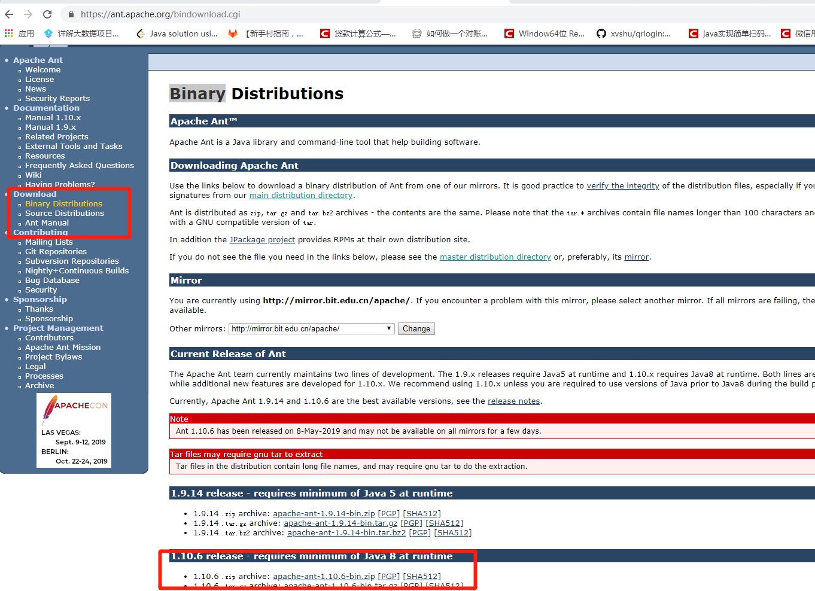Image resolution: width=815 pixels, height=591 pixels.
Task: Click the verify the integrity link
Action: [623, 186]
